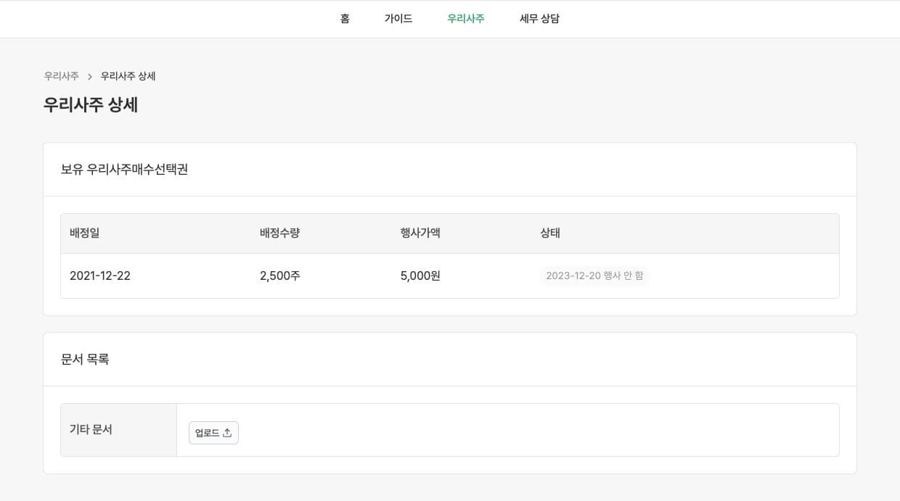The width and height of the screenshot is (900, 501).
Task: Click the 문서 목록 section header
Action: coord(85,359)
